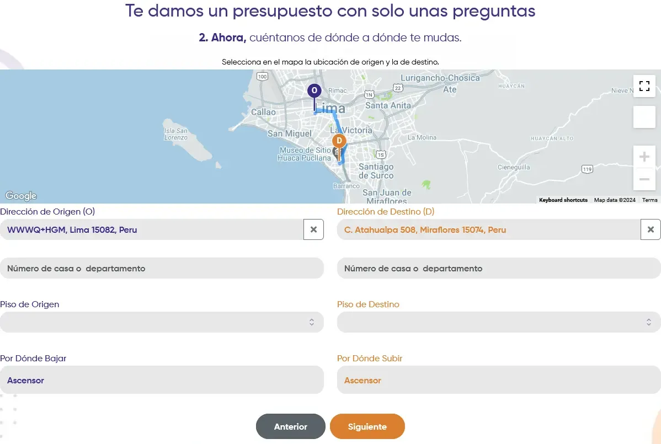
Task: Go back with the Anterior button
Action: point(290,426)
